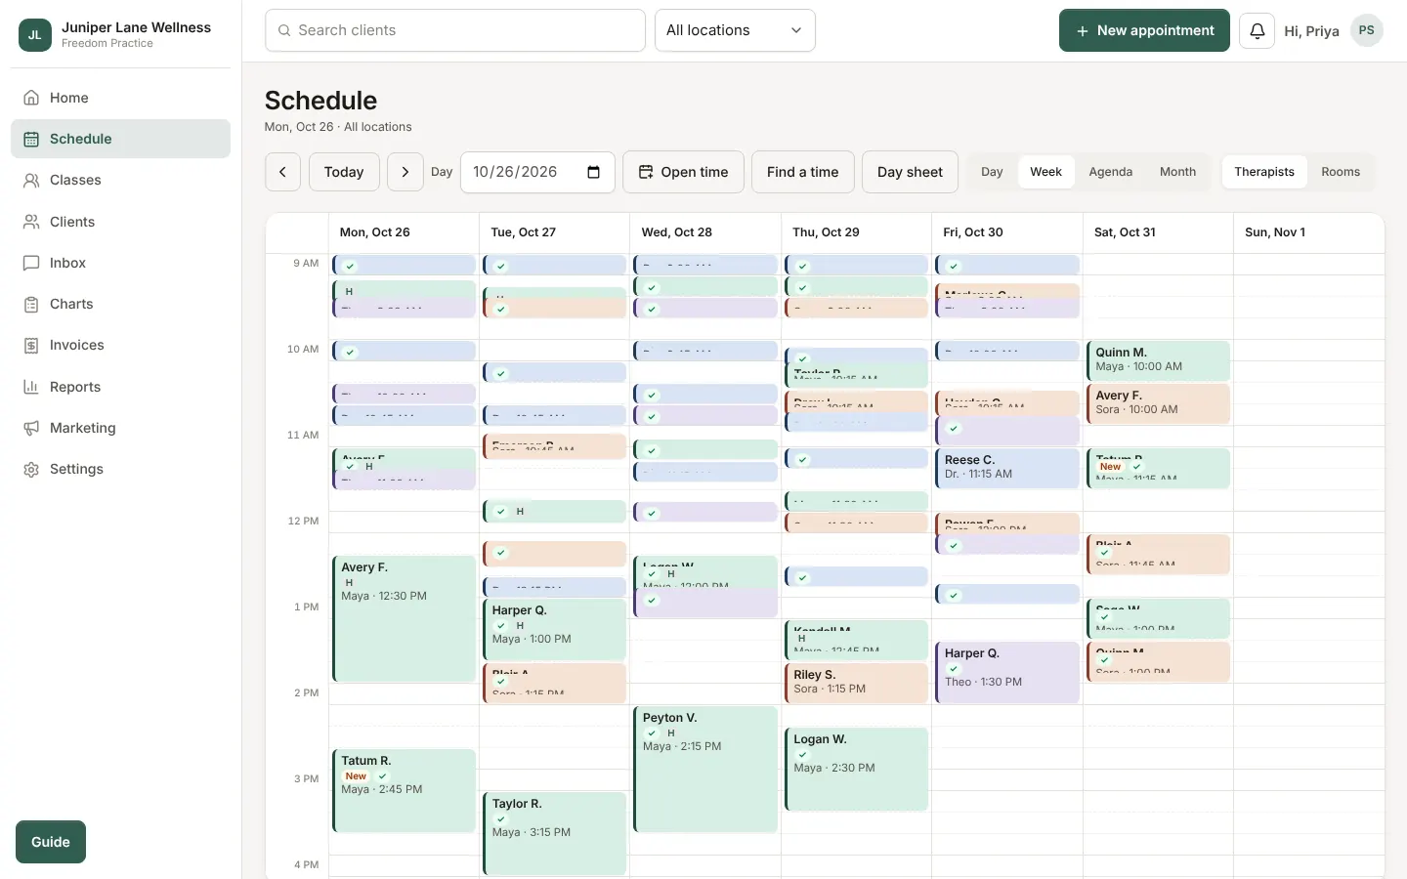Open the Guide button
Image resolution: width=1407 pixels, height=879 pixels.
[51, 842]
